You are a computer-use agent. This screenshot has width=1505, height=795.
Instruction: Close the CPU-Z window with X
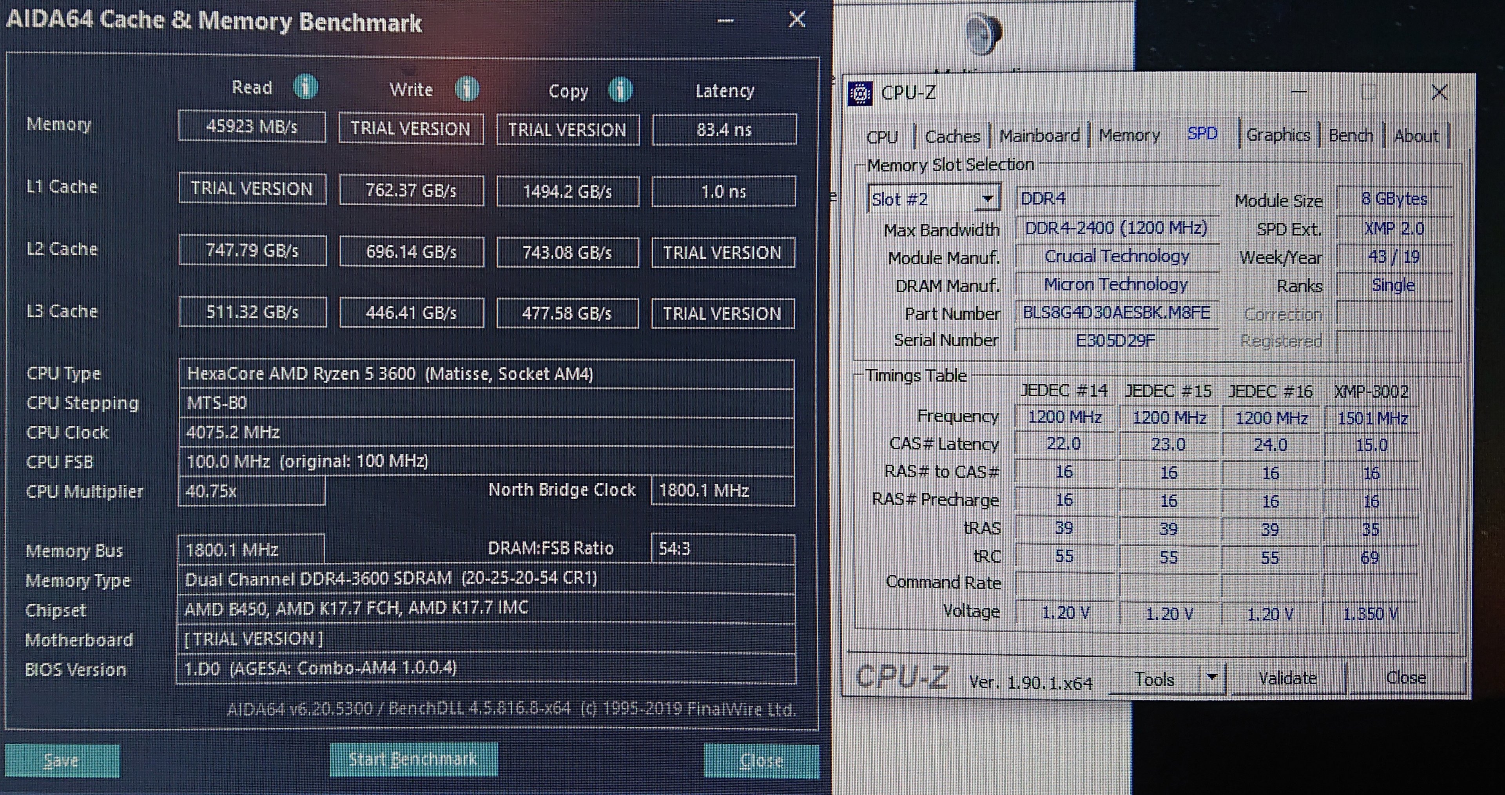[x=1439, y=92]
